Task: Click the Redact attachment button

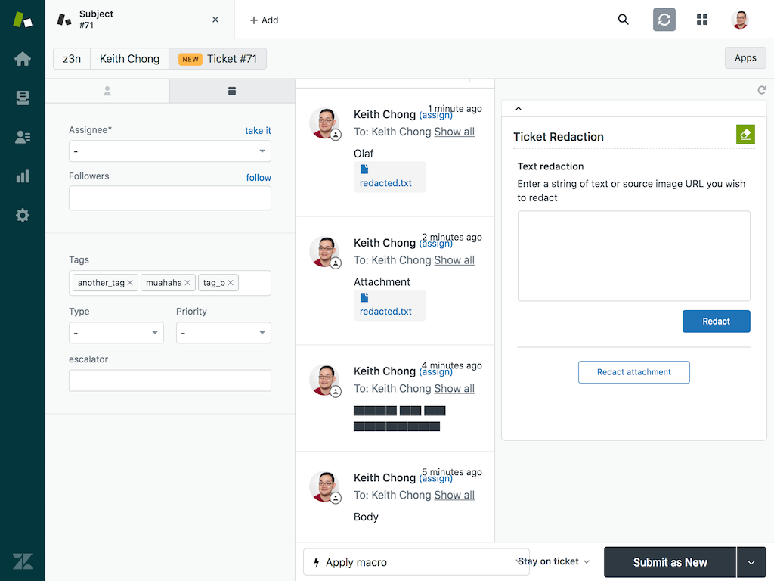Action: coord(633,372)
